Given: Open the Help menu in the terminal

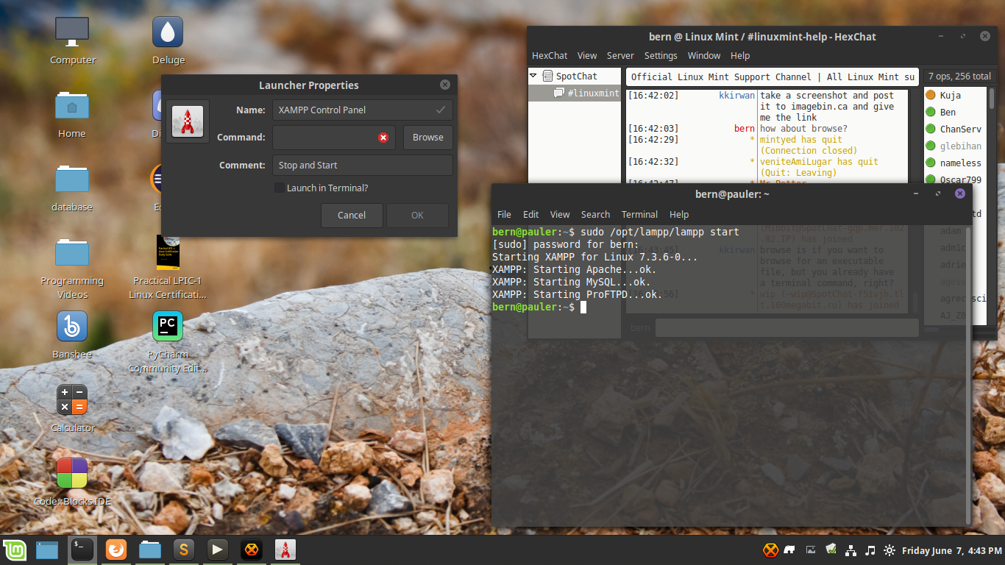Looking at the screenshot, I should tap(679, 214).
